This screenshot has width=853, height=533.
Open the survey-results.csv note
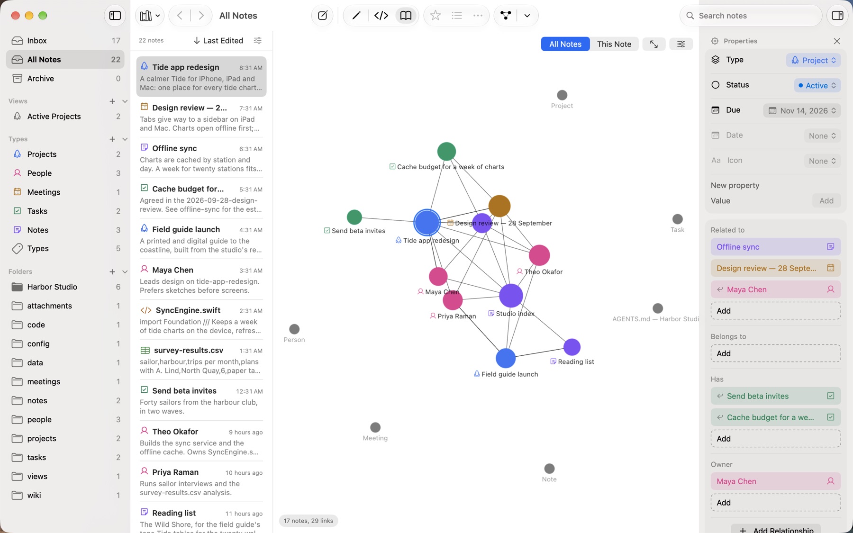[201, 360]
